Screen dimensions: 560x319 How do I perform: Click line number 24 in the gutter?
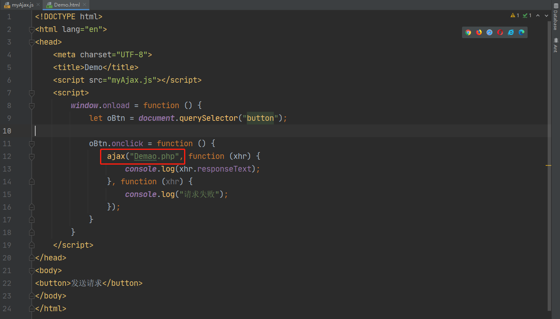coord(7,309)
